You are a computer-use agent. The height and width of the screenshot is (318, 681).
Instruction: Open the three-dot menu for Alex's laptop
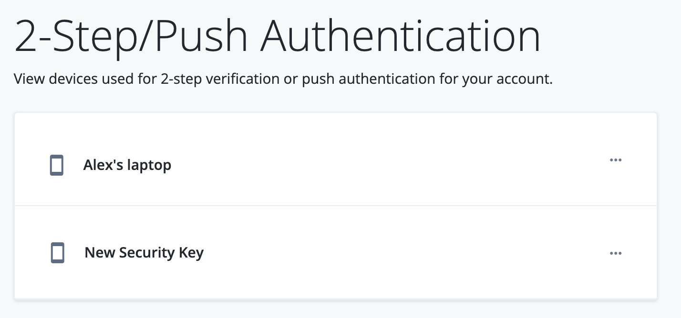(x=616, y=160)
